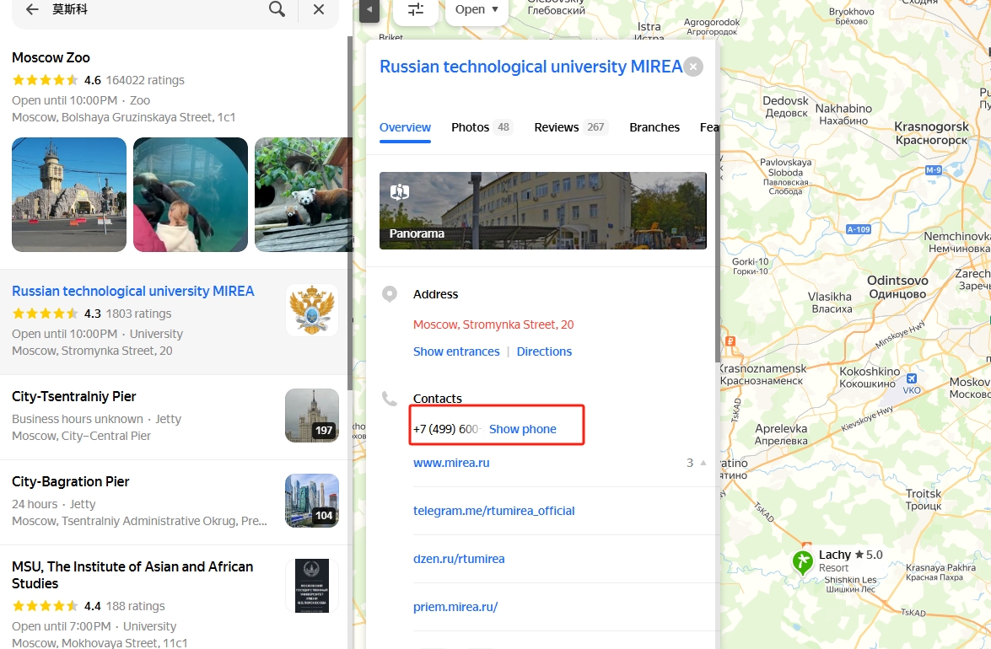This screenshot has width=991, height=649.
Task: Click the MIREA card's vertical scrollbar
Action: tap(717, 202)
